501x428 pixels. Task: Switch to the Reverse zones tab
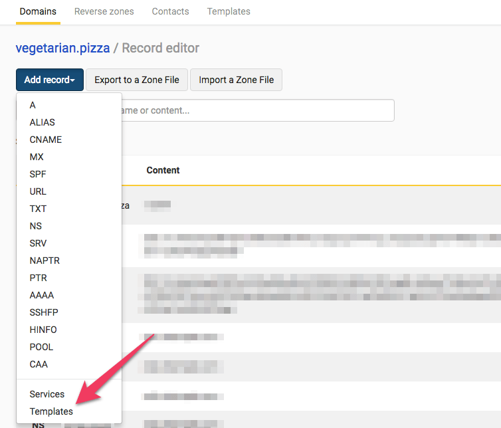tap(104, 11)
